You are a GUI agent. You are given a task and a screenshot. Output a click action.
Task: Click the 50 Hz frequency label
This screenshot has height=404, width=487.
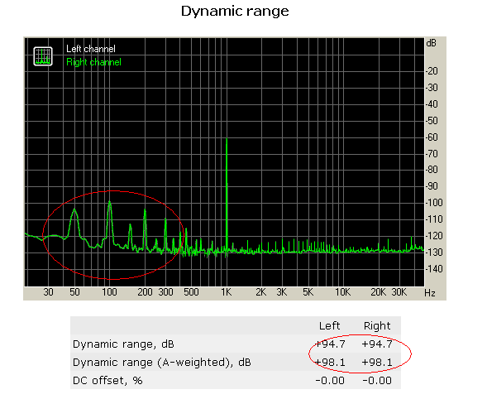pyautogui.click(x=74, y=292)
